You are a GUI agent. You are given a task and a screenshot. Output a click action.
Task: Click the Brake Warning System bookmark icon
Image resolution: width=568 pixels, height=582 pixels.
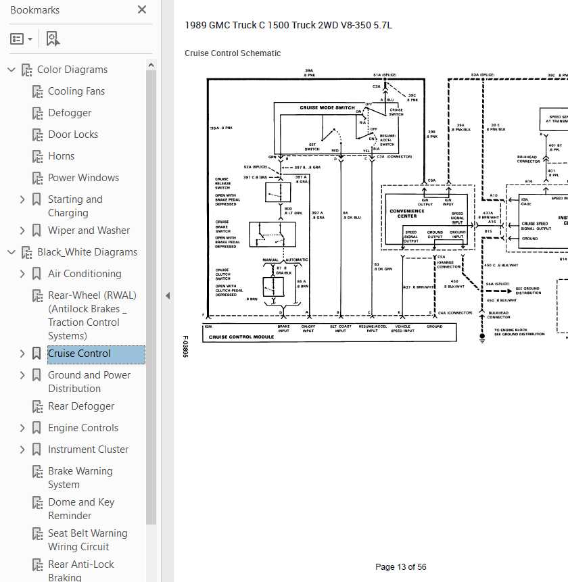37,471
